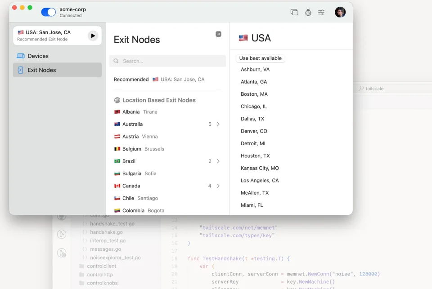Choose Atlanta, GA exit node
This screenshot has width=432, height=289.
click(x=254, y=82)
